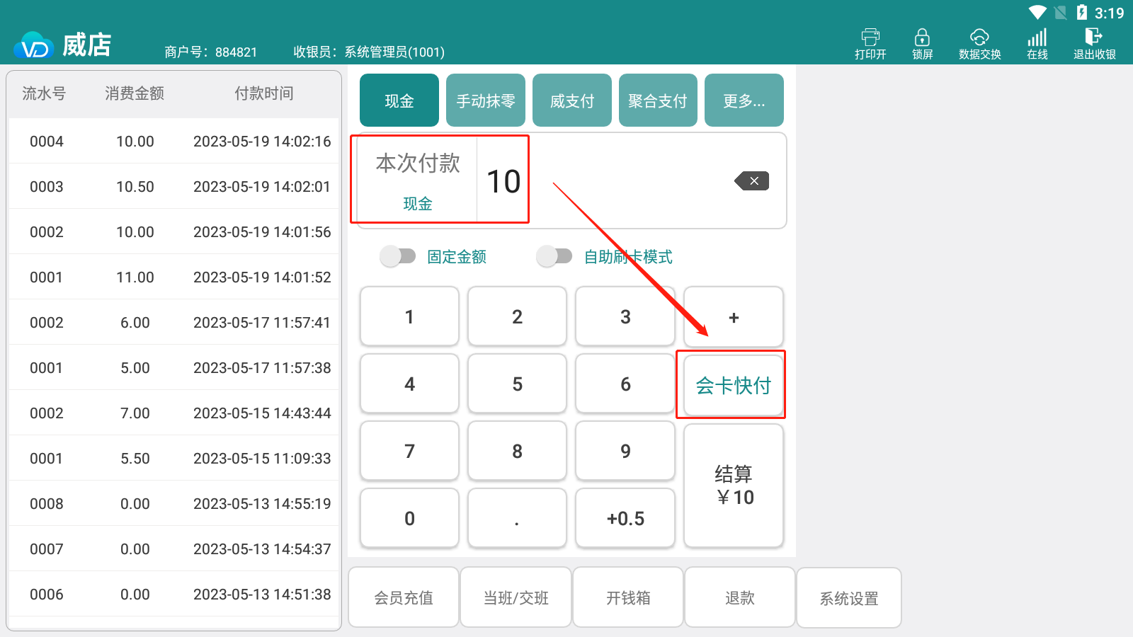Select transaction 0003 for 10.50

coord(173,186)
